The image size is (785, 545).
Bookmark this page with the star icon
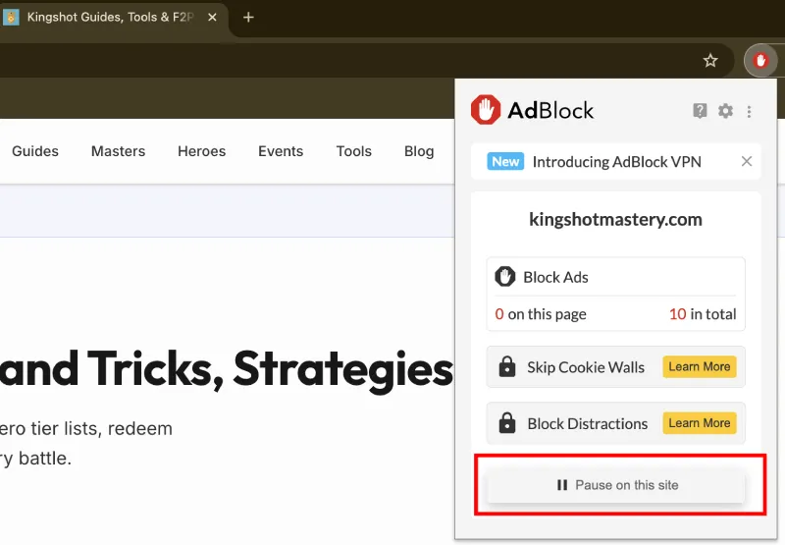709,61
